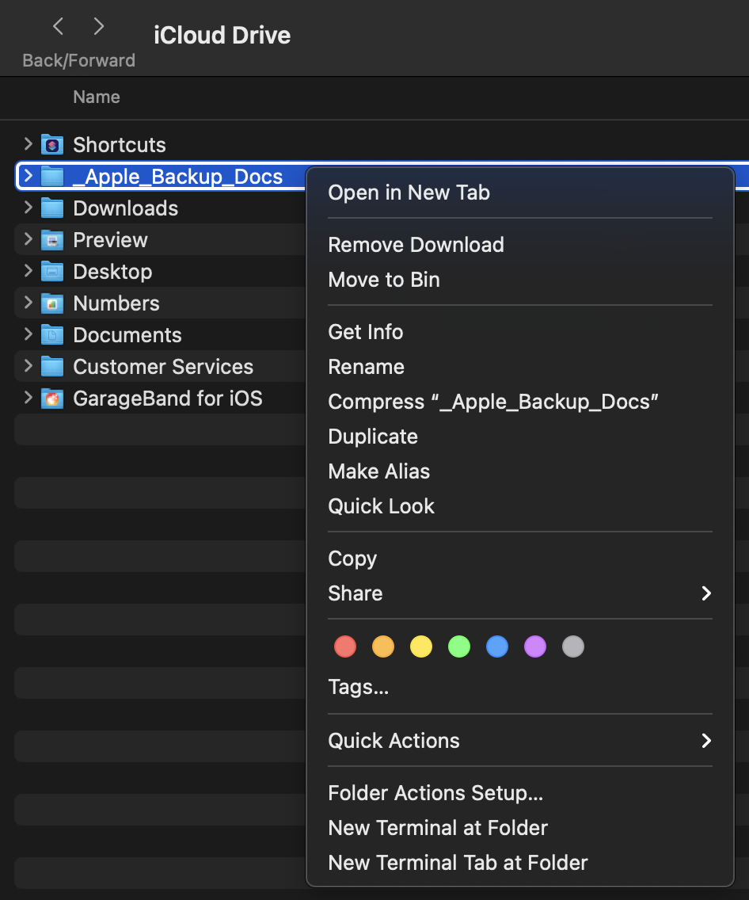Sort by the Name column header
The image size is (749, 900).
(x=97, y=97)
